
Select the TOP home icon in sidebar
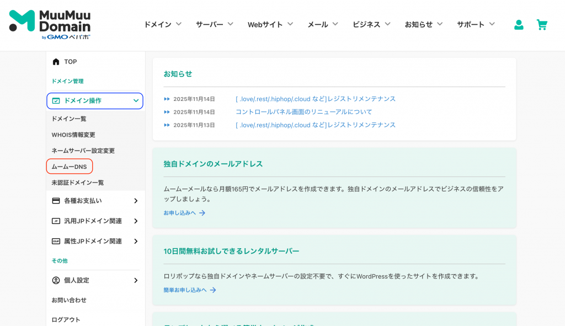56,61
